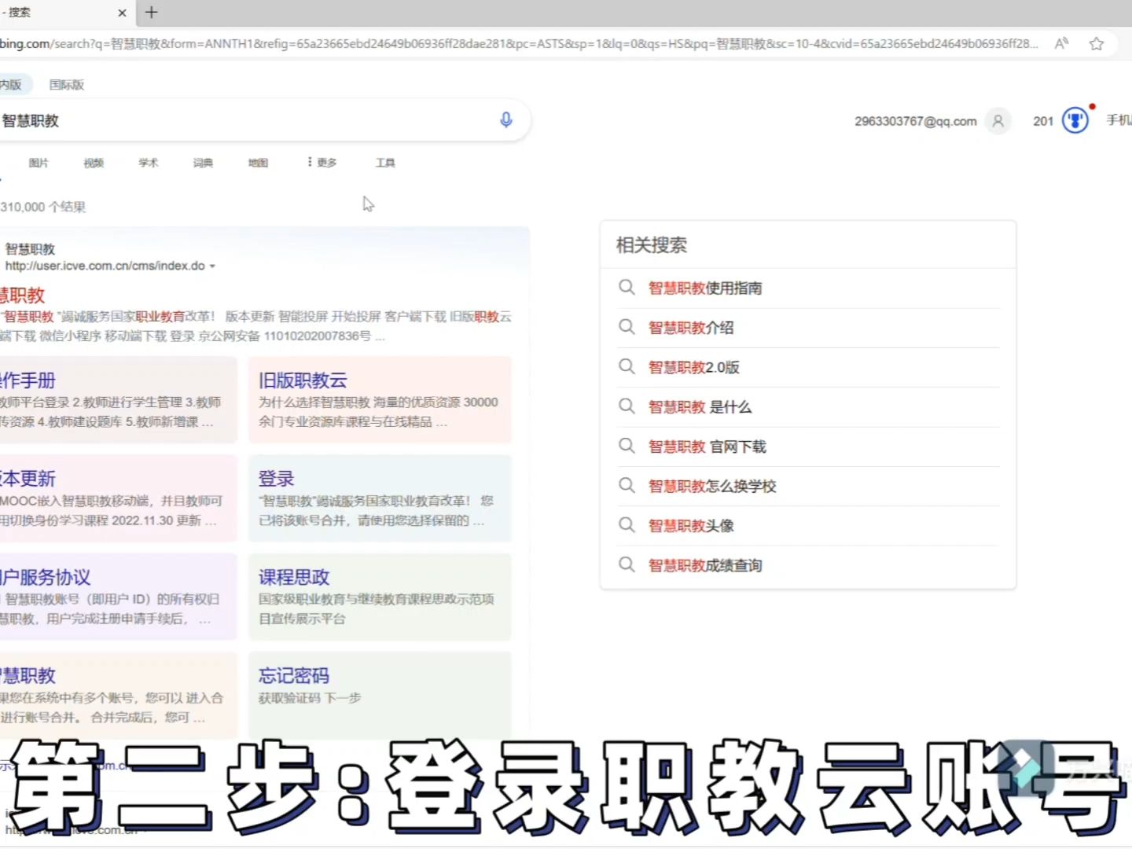The width and height of the screenshot is (1132, 849).
Task: Switch to 学术 search results
Action: click(149, 163)
